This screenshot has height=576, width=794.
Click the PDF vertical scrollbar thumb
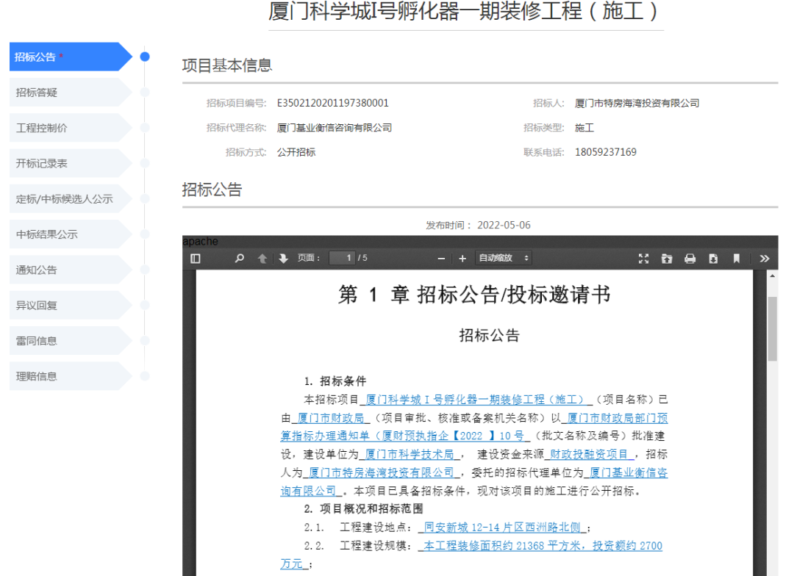[x=772, y=328]
